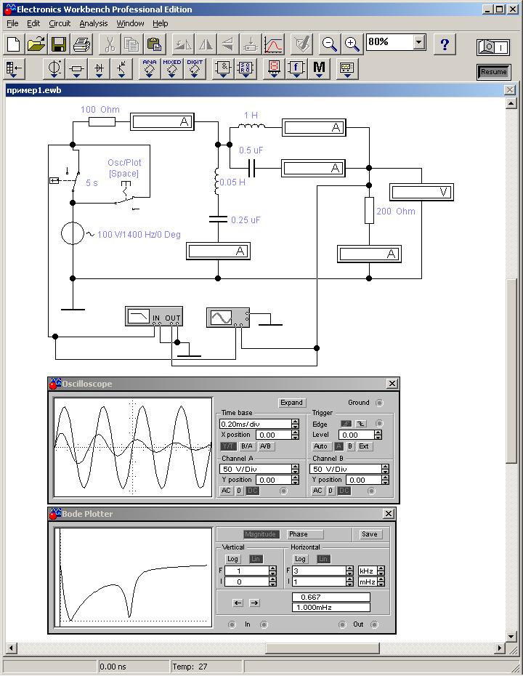Screen dimensions: 523x676
Task: Cut selection with scissors icon
Action: 110,44
